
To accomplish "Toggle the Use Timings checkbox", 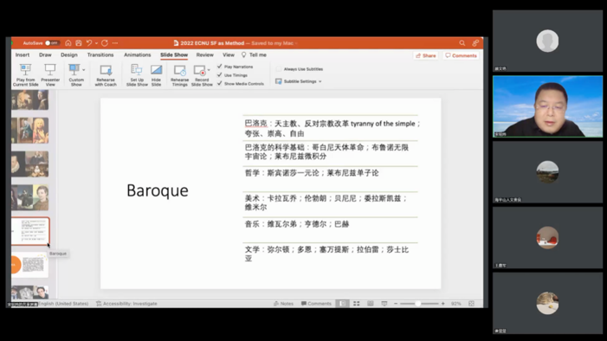I will (x=219, y=74).
